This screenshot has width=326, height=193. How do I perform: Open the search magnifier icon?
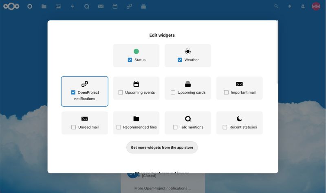276,7
